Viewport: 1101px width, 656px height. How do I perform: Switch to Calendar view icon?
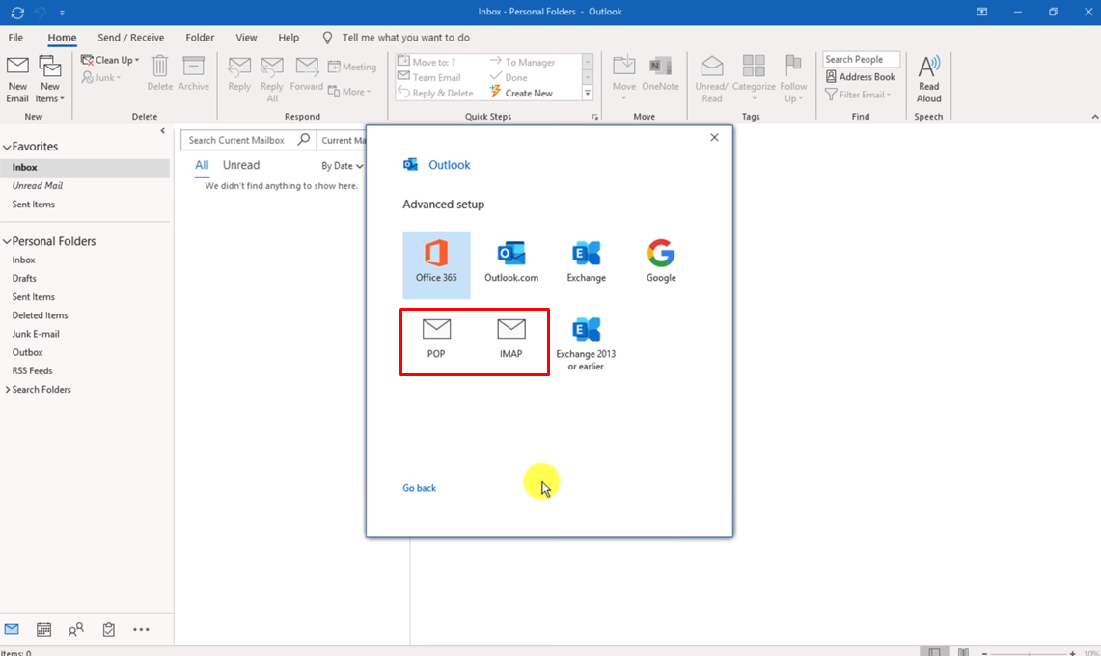click(x=43, y=629)
